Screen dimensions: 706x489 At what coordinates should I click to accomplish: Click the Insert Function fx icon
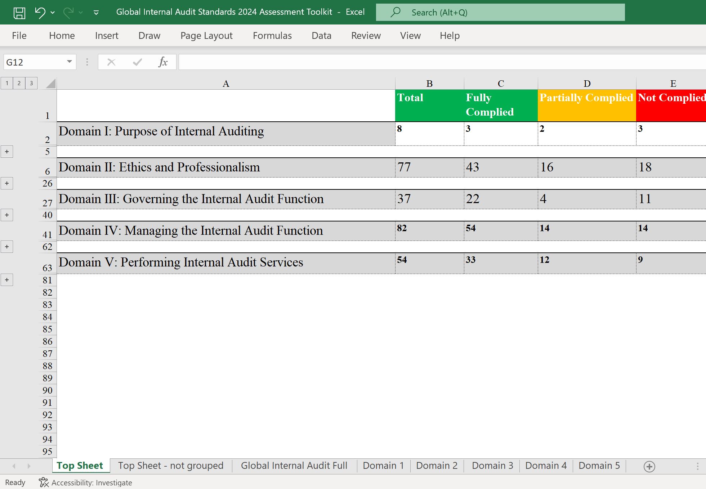[163, 62]
